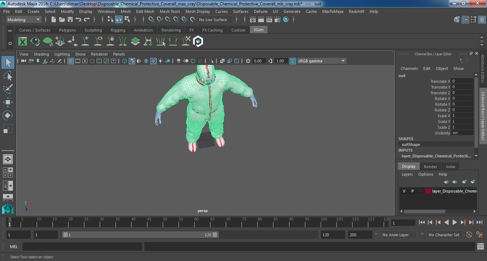
Task: Click the IPR render icon
Action: point(269,20)
